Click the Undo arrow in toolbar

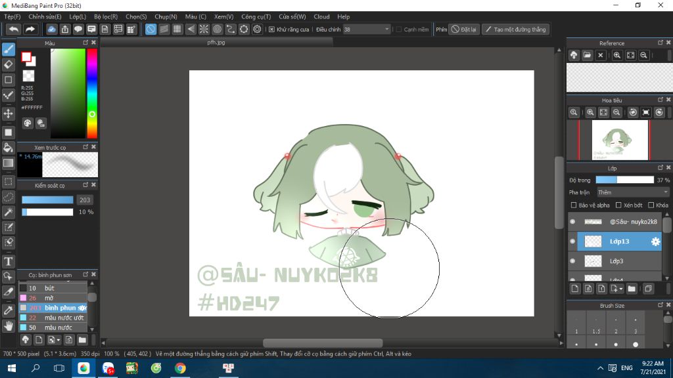[x=14, y=29]
